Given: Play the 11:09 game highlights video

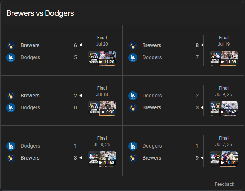Looking at the screenshot, I should (224, 58).
